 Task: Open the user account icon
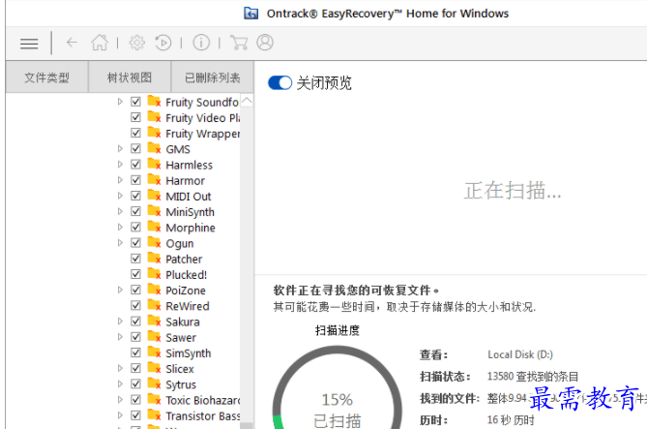(x=265, y=43)
